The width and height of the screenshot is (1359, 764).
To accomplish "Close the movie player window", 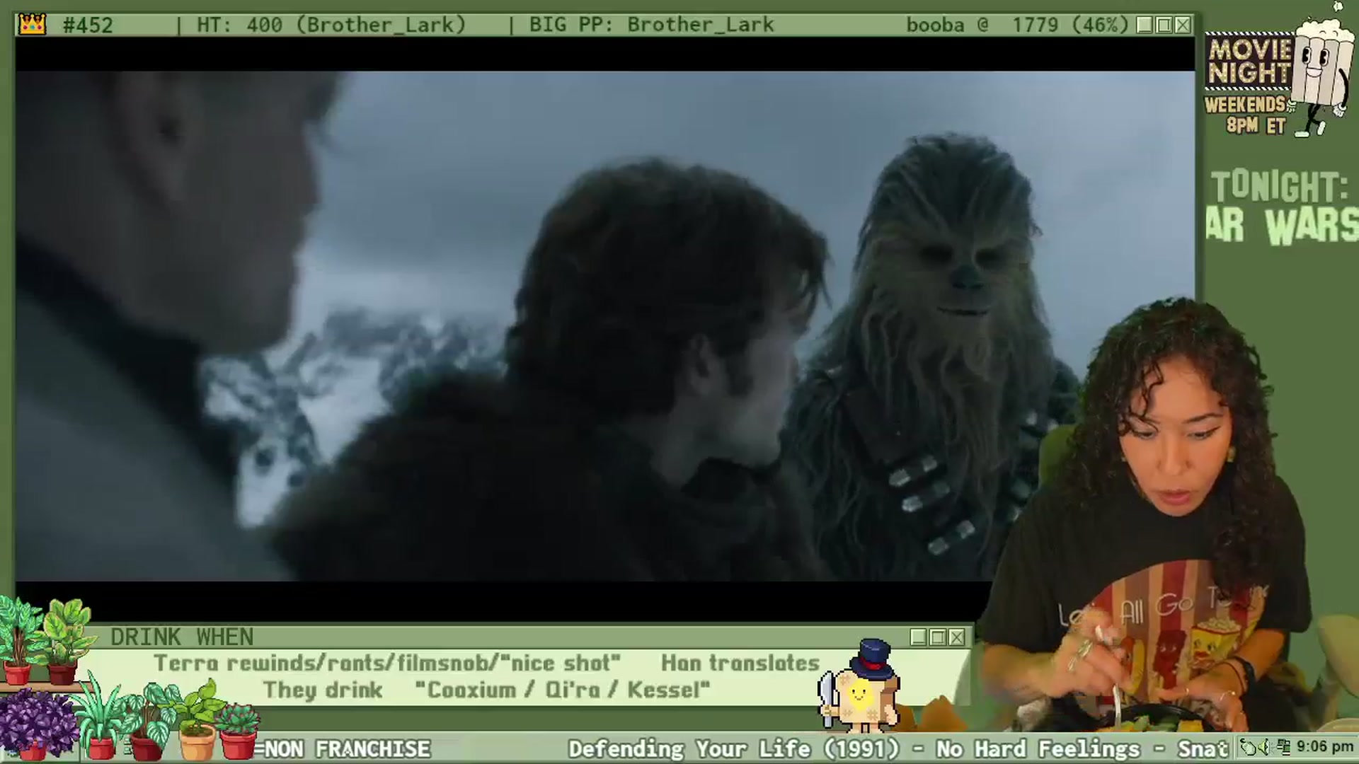I will tap(1183, 25).
